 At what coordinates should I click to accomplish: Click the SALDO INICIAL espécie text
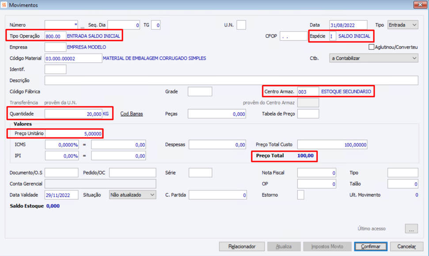(354, 36)
